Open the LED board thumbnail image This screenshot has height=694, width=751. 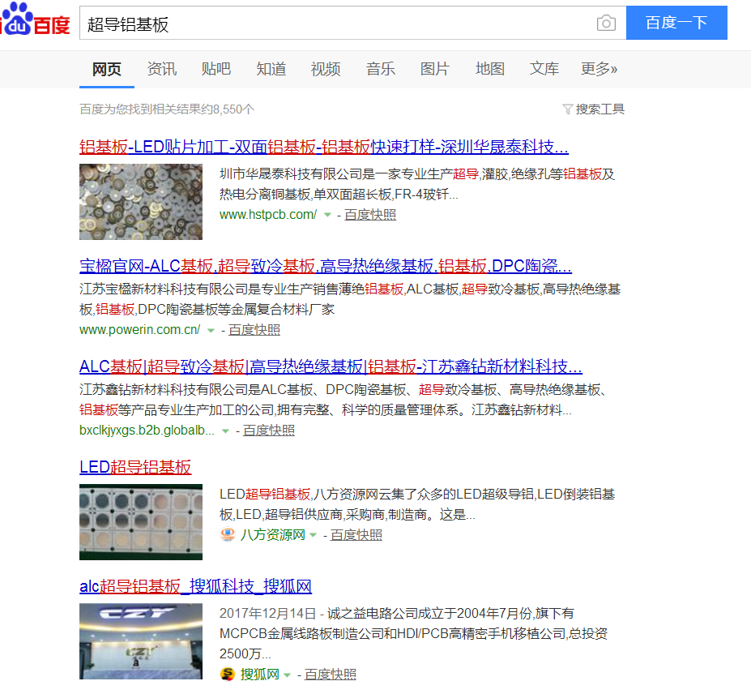(x=141, y=522)
